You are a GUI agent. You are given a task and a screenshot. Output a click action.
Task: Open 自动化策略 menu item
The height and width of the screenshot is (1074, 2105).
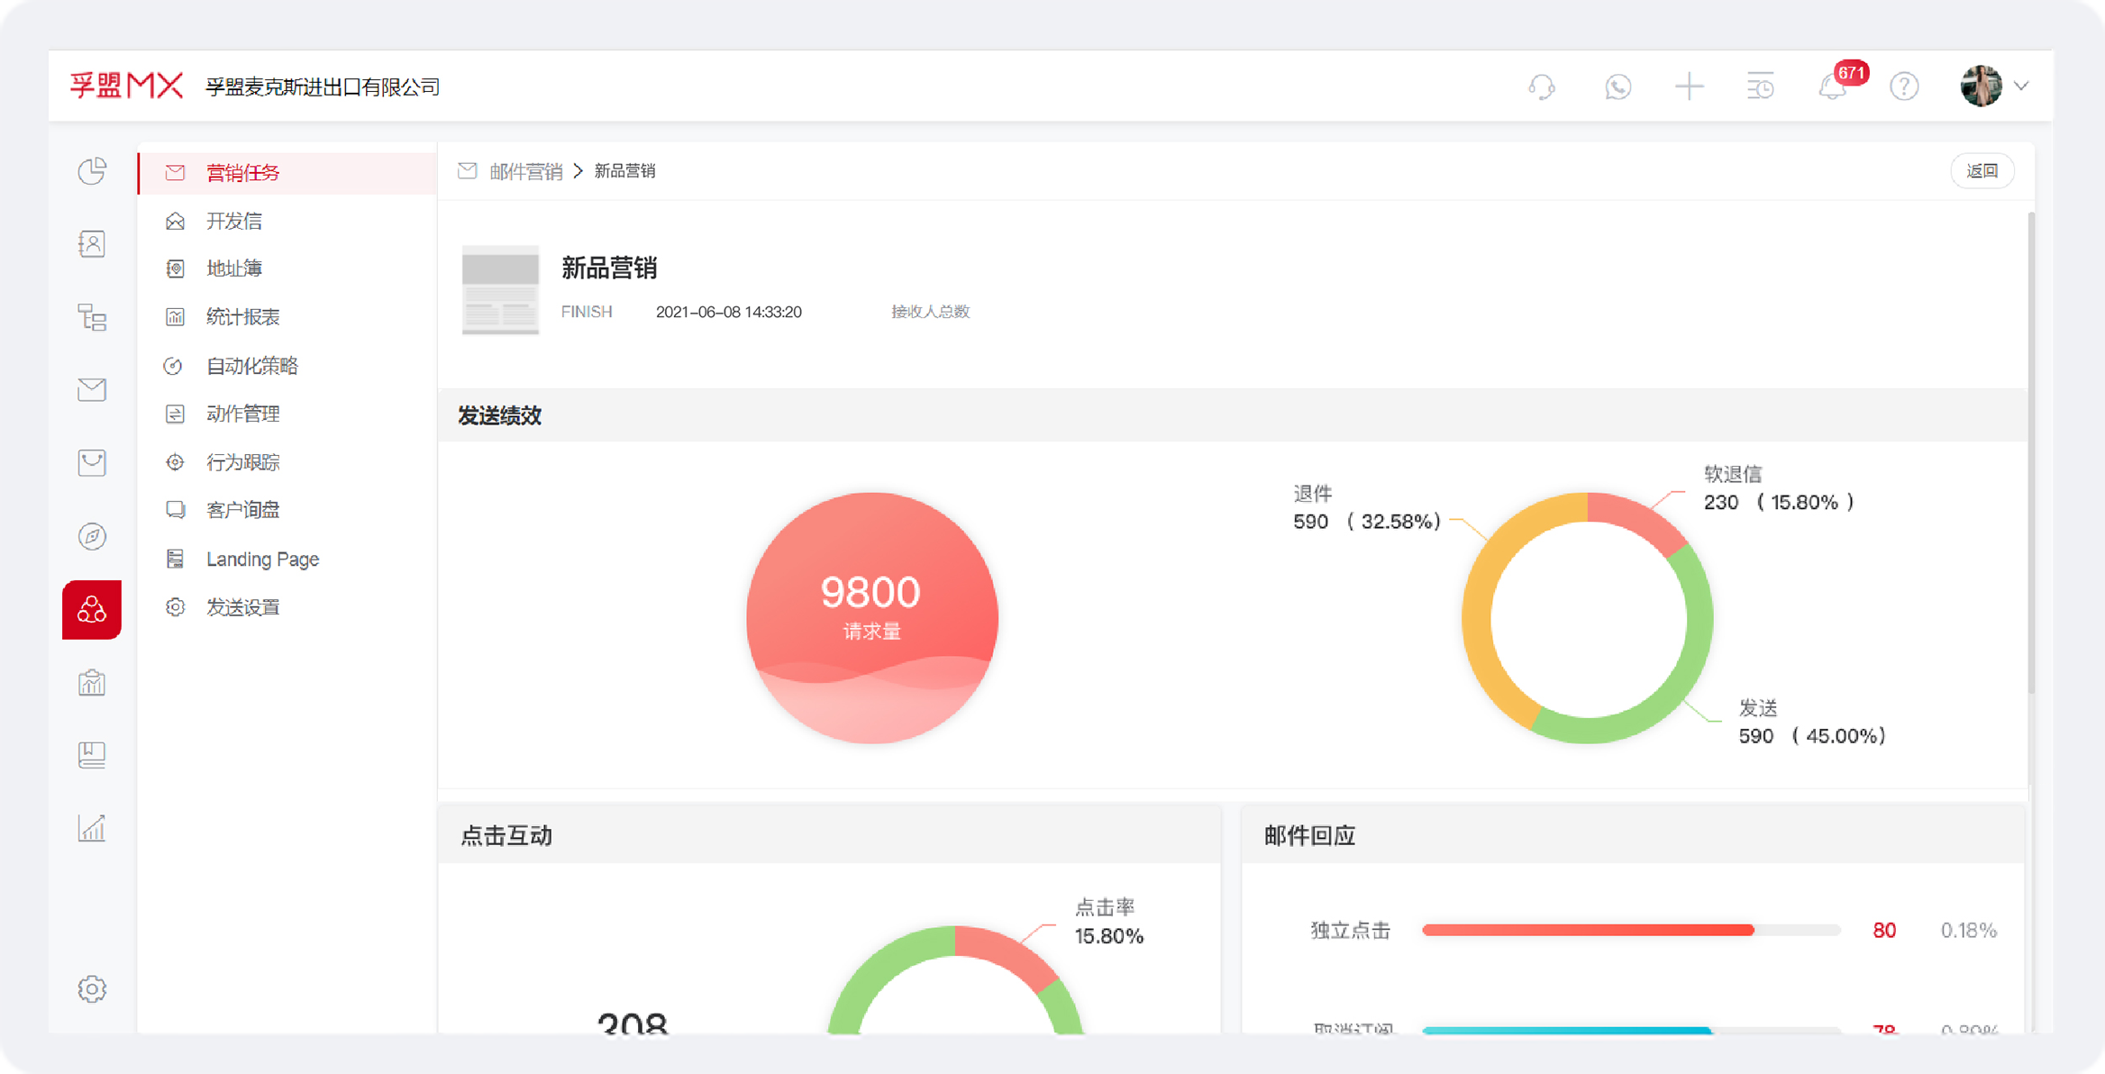[251, 365]
